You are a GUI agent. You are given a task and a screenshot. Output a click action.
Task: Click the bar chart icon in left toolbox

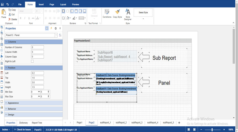tap(2, 107)
